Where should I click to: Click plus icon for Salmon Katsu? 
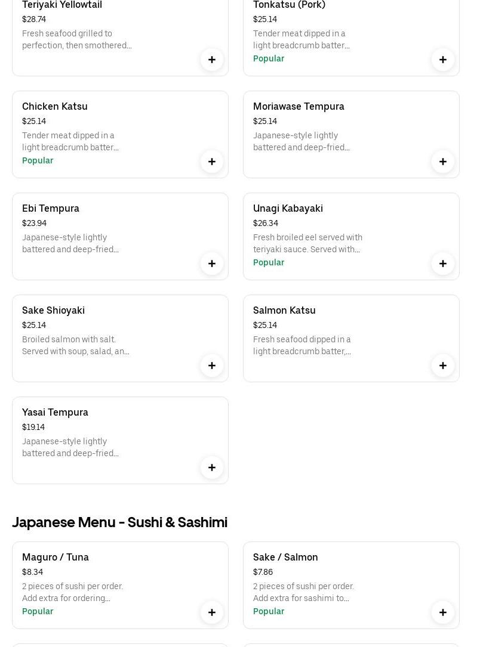click(443, 366)
